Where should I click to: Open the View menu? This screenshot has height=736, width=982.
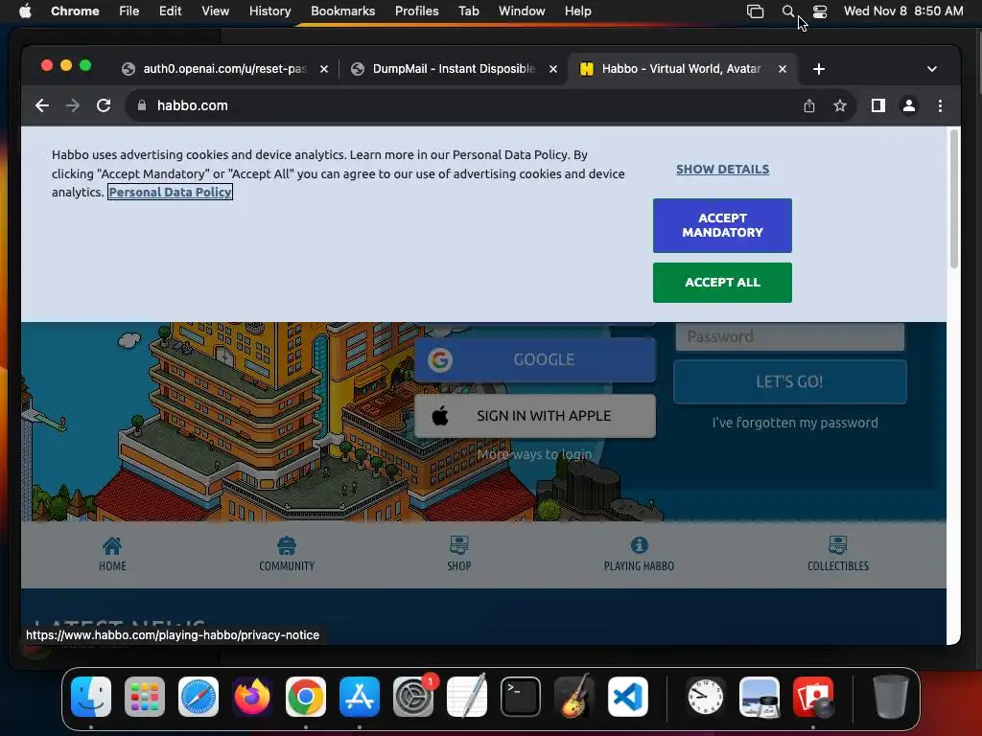[215, 11]
